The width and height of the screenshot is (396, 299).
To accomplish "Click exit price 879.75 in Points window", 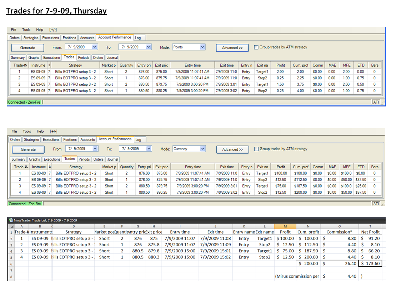I will (x=161, y=84).
